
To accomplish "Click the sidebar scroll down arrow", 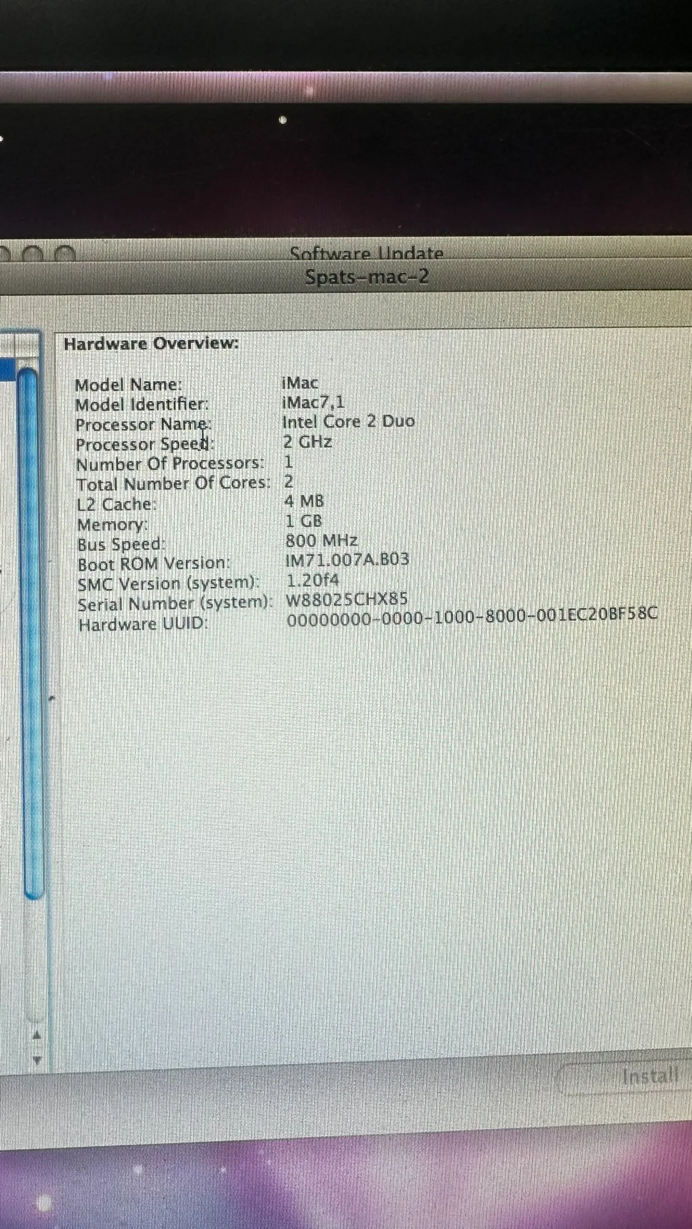I will click(x=36, y=1060).
